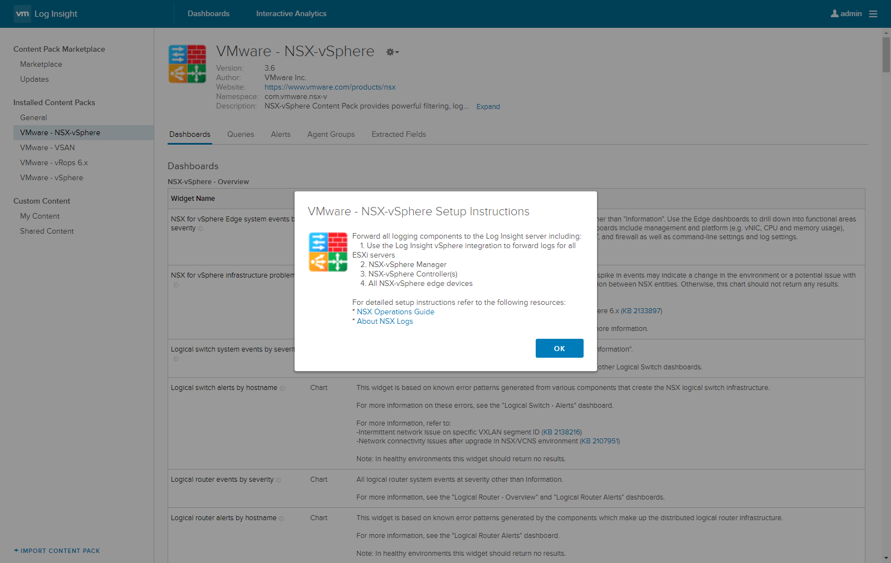Open the About NSX Logs link

click(385, 321)
